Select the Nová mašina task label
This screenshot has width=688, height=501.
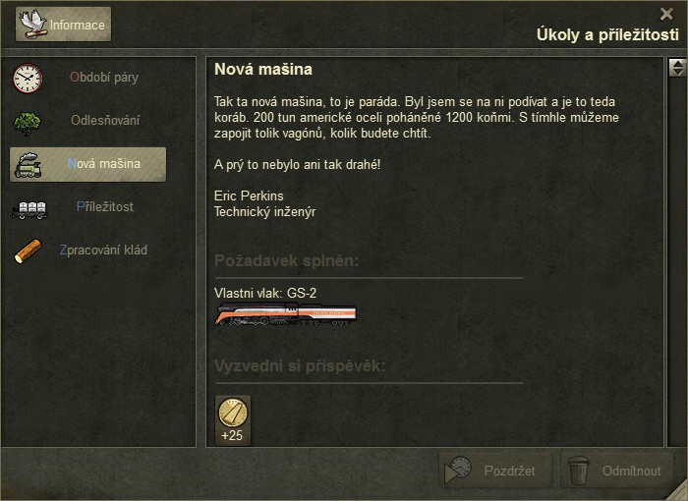click(104, 164)
